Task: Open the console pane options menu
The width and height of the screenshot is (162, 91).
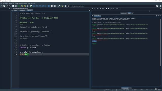Action: tap(161, 16)
